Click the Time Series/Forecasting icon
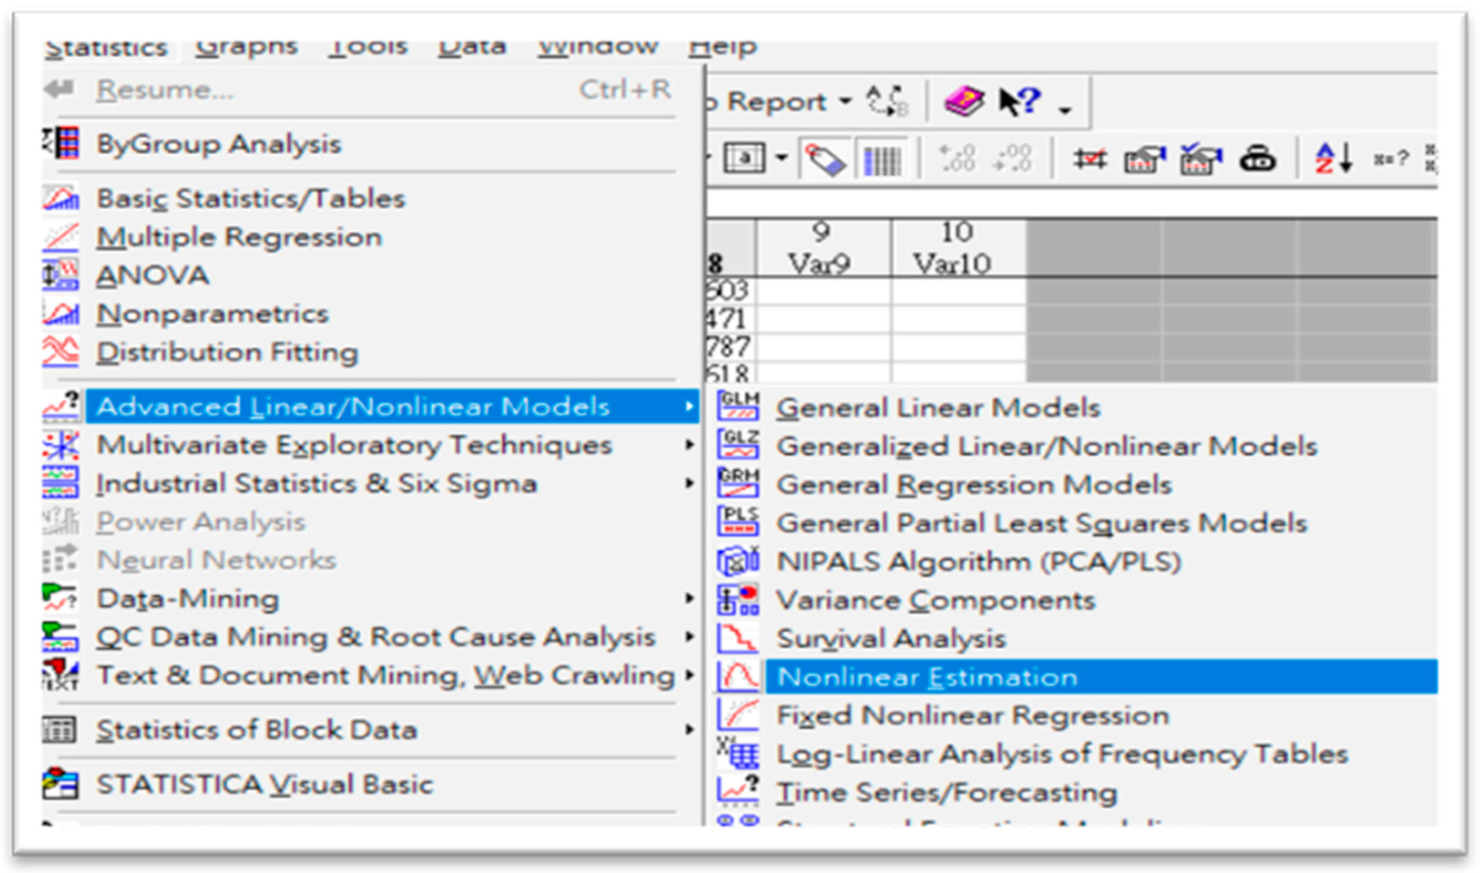 (x=738, y=790)
